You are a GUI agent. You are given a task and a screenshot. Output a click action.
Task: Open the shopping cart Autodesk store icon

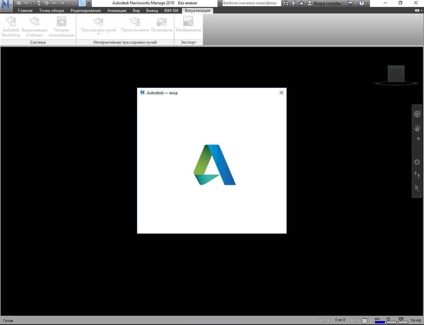350,3
